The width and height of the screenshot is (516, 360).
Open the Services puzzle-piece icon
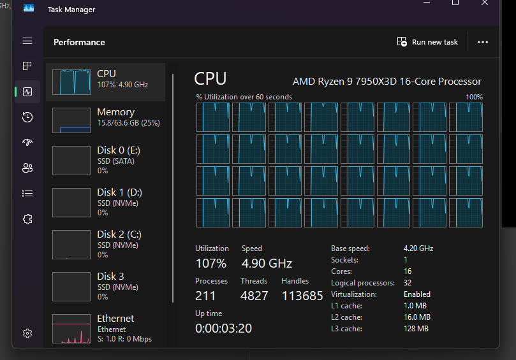27,219
